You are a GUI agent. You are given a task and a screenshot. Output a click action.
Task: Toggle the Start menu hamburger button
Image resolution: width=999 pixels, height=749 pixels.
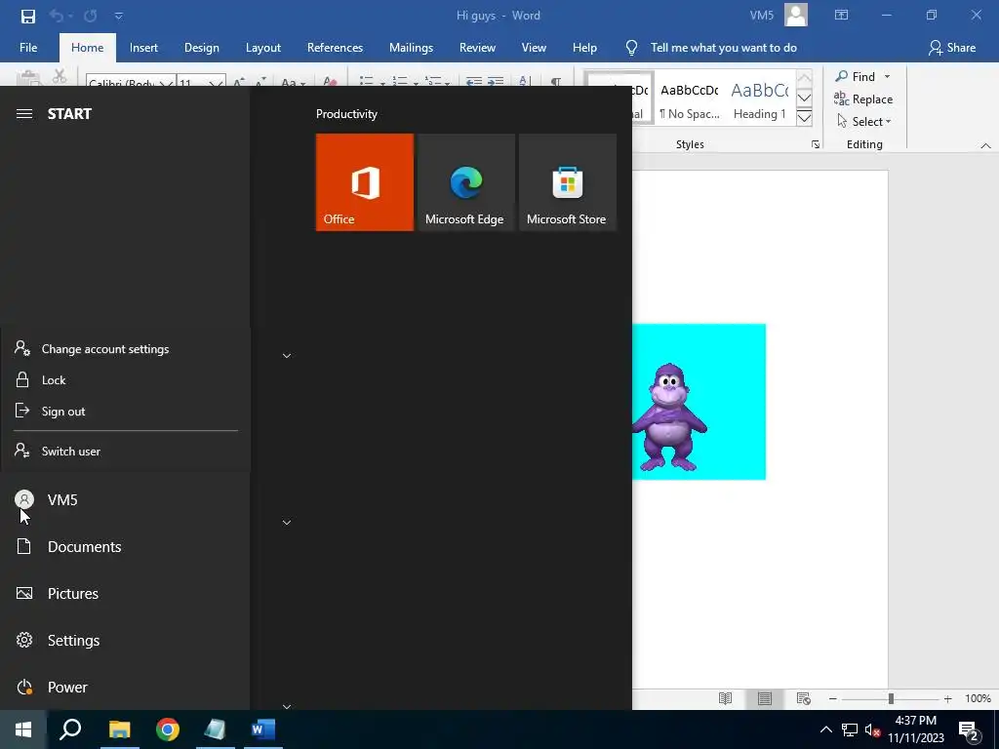(24, 114)
